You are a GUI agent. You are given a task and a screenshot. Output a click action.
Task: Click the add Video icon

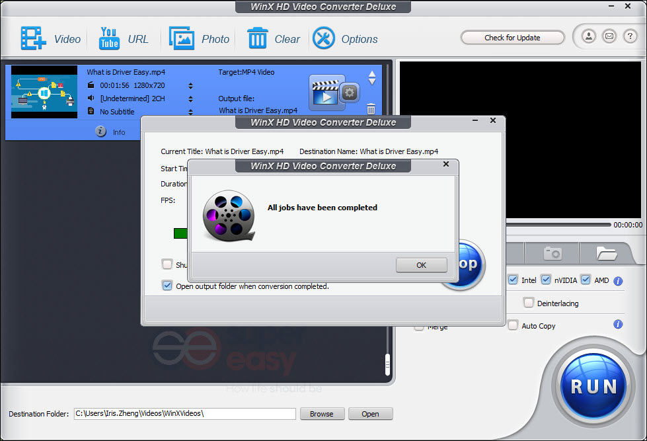tap(33, 38)
